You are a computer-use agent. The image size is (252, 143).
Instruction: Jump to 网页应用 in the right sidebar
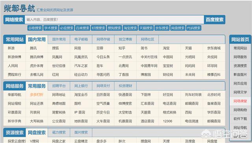pyautogui.click(x=240, y=83)
